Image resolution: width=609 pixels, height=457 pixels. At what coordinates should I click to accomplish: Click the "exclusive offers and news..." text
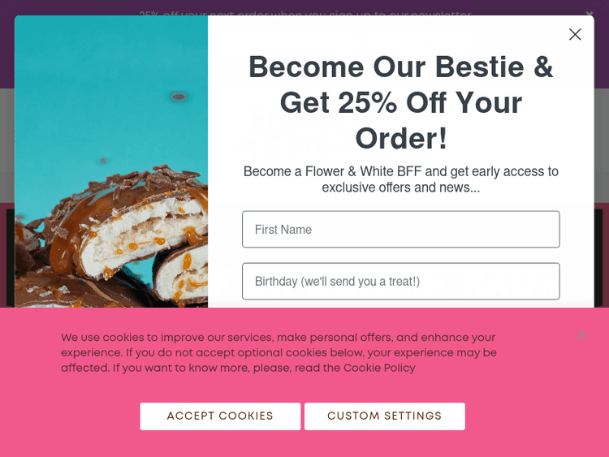(401, 188)
